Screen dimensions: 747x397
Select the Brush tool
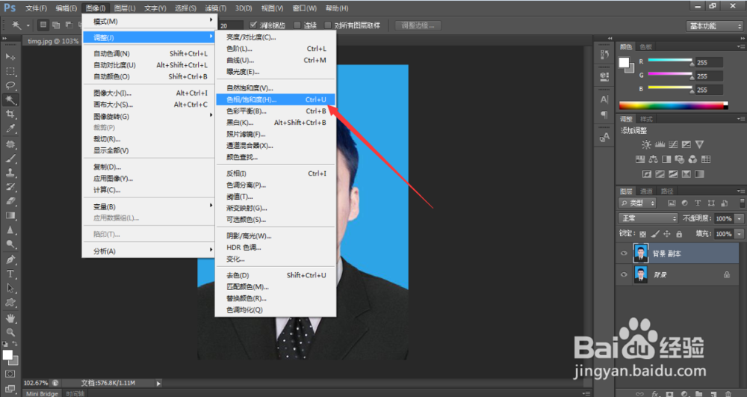(10, 159)
